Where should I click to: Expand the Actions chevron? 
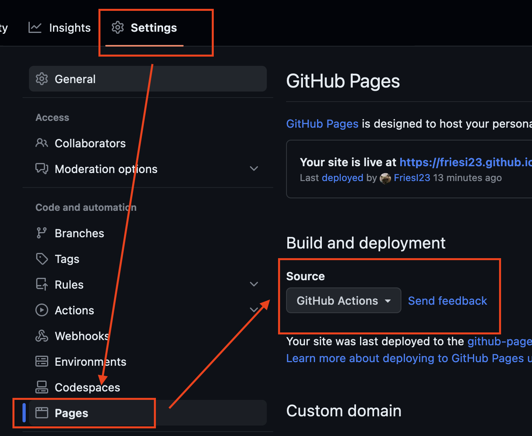point(254,310)
